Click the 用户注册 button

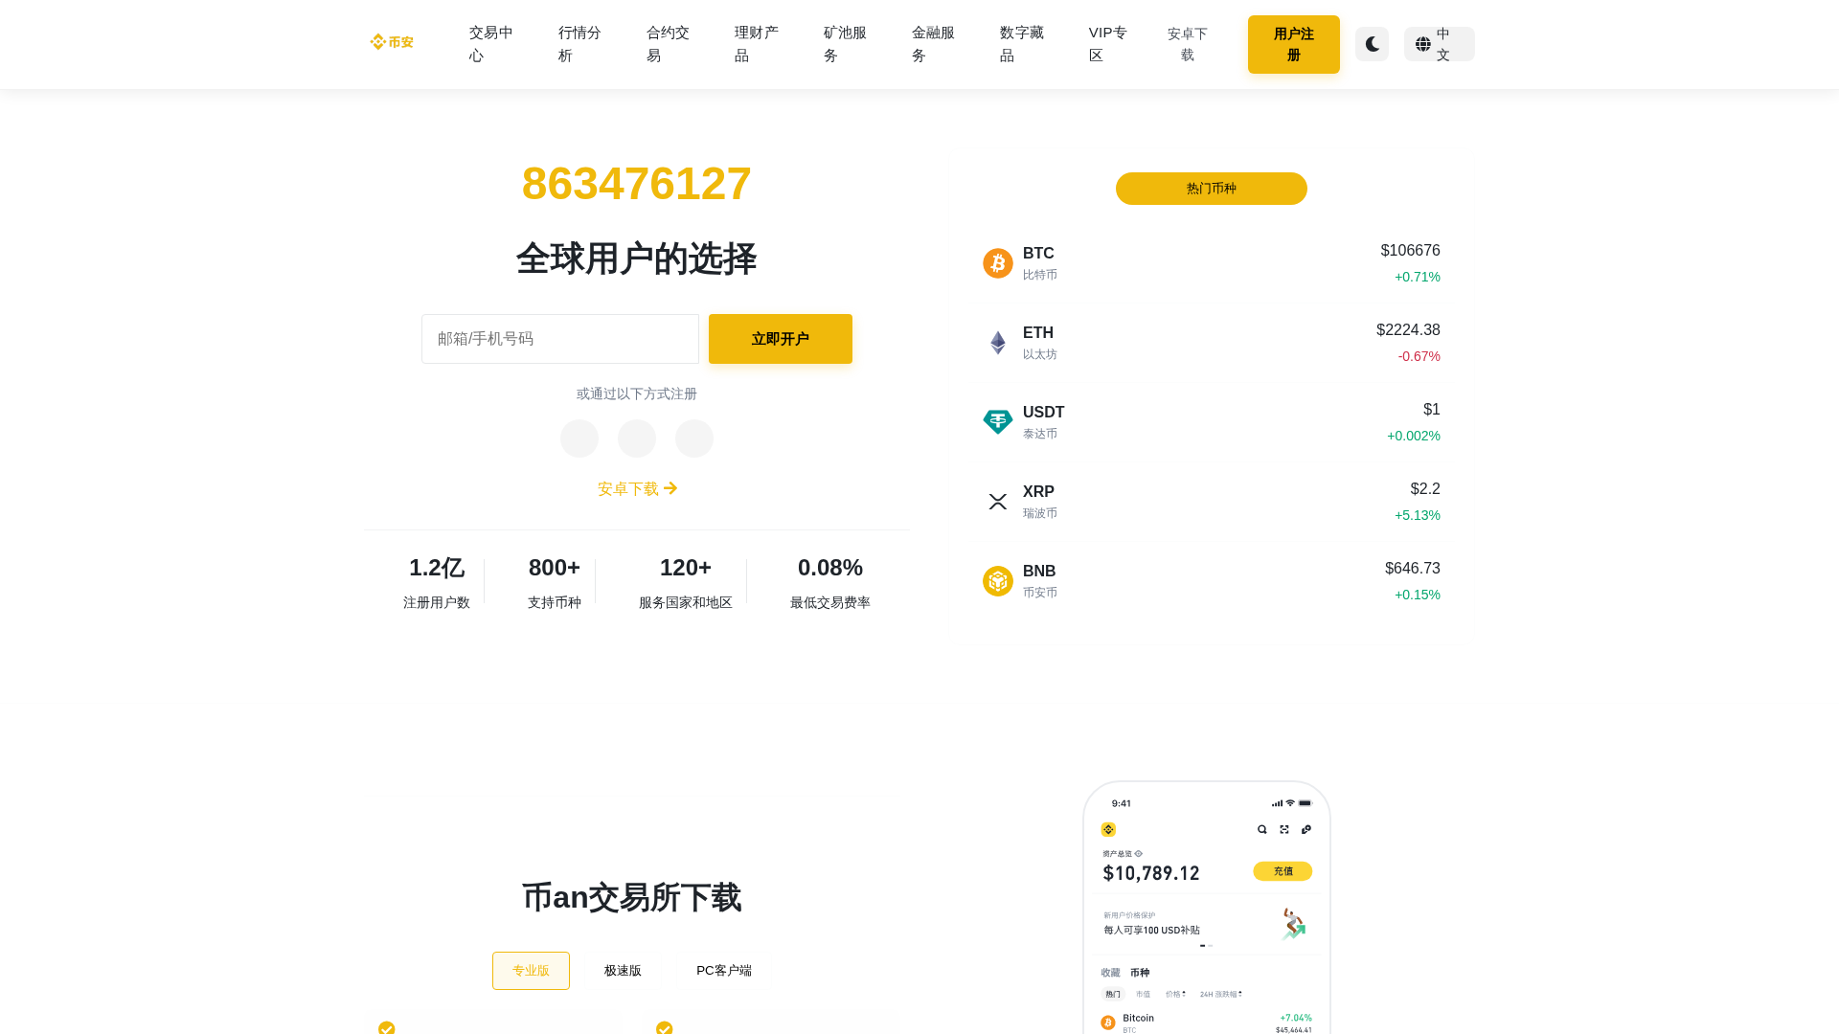tap(1293, 44)
